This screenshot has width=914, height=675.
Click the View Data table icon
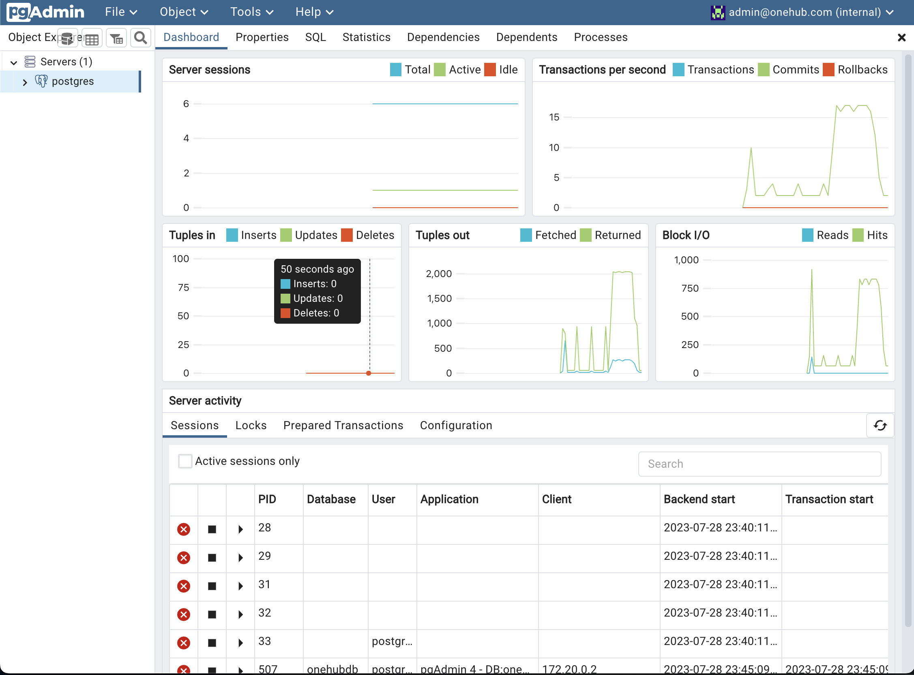tap(92, 39)
